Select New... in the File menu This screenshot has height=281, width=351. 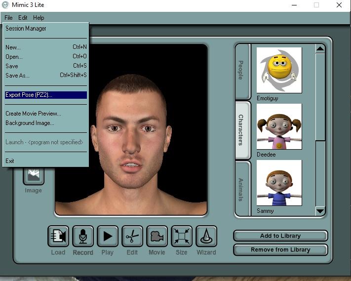pos(46,47)
